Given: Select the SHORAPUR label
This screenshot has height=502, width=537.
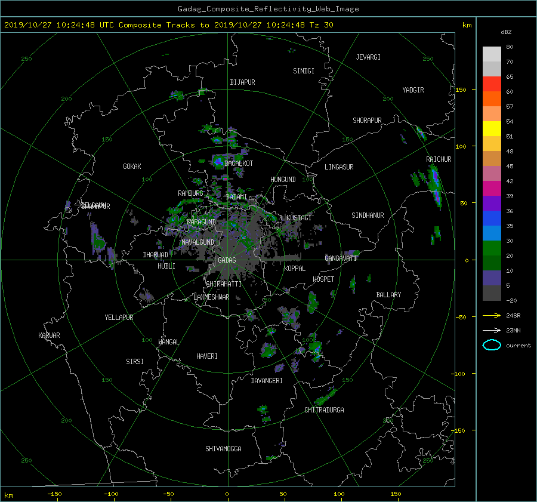Looking at the screenshot, I should (367, 121).
